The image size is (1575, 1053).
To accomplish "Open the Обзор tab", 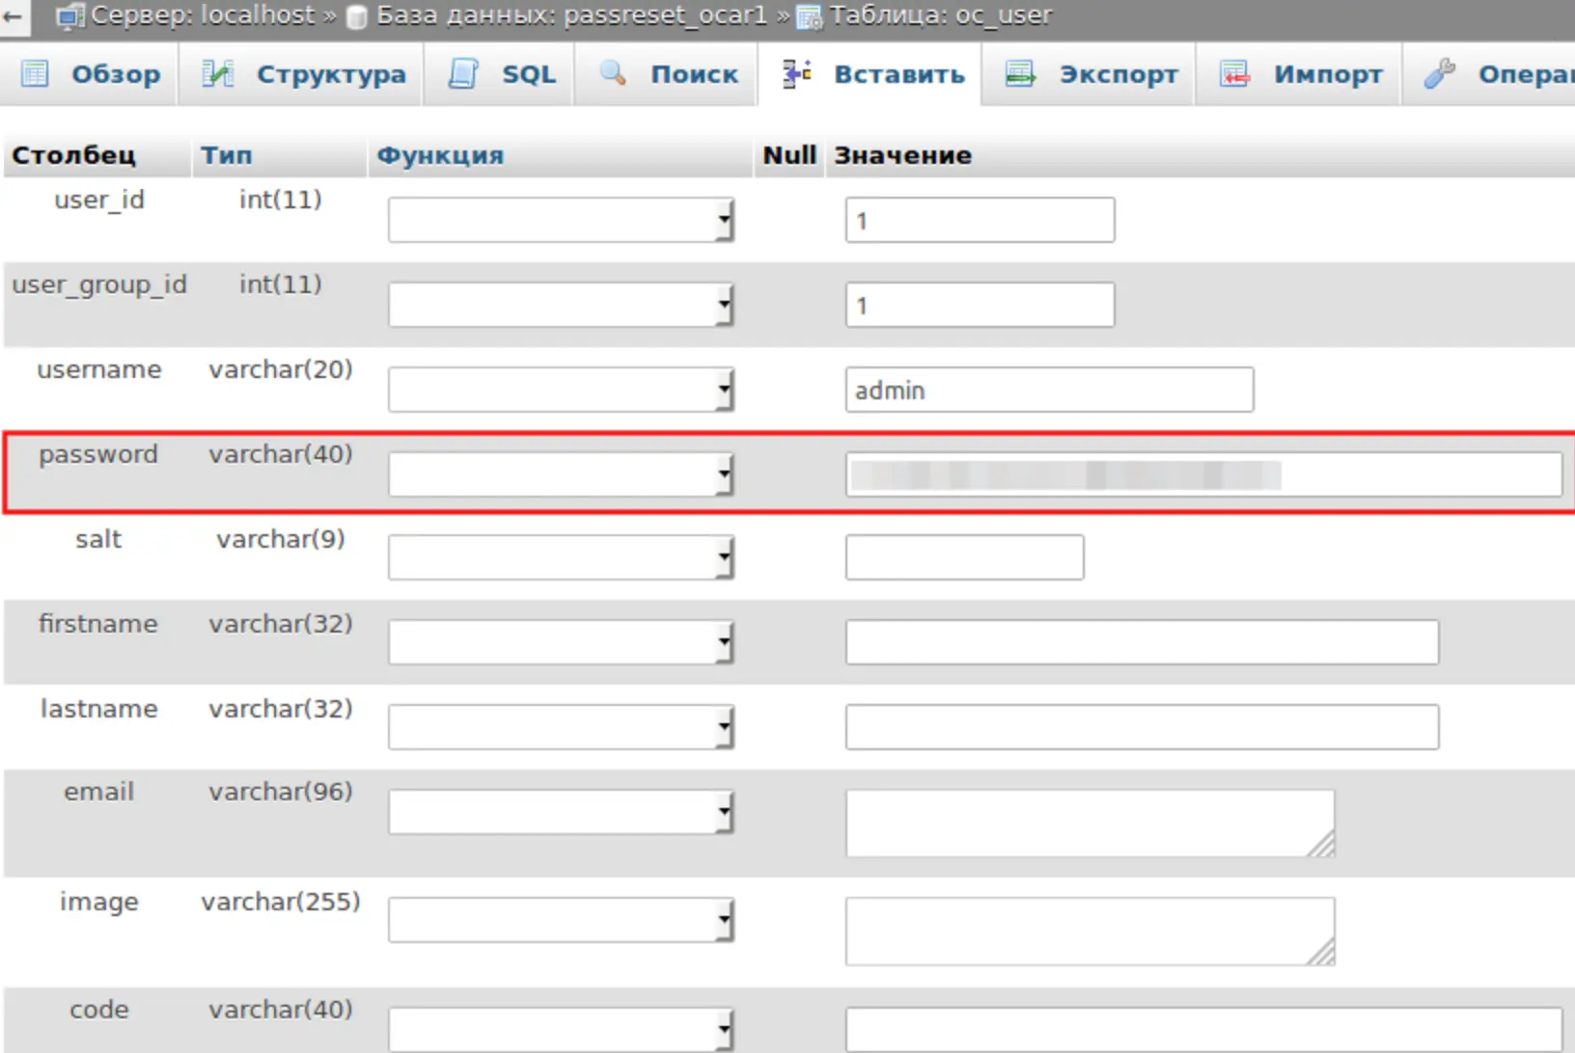I will tap(90, 74).
